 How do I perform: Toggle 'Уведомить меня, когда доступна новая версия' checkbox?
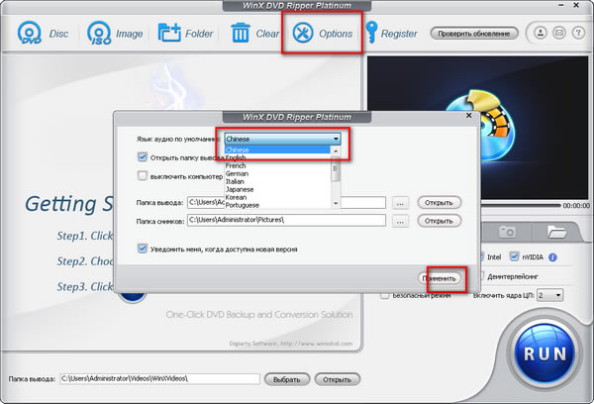143,249
